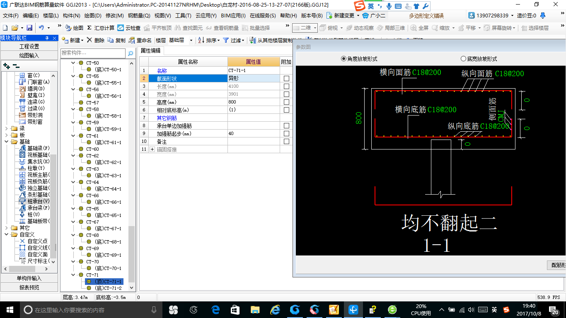Open Edge browser from taskbar
This screenshot has width=566, height=318.
pos(215,310)
